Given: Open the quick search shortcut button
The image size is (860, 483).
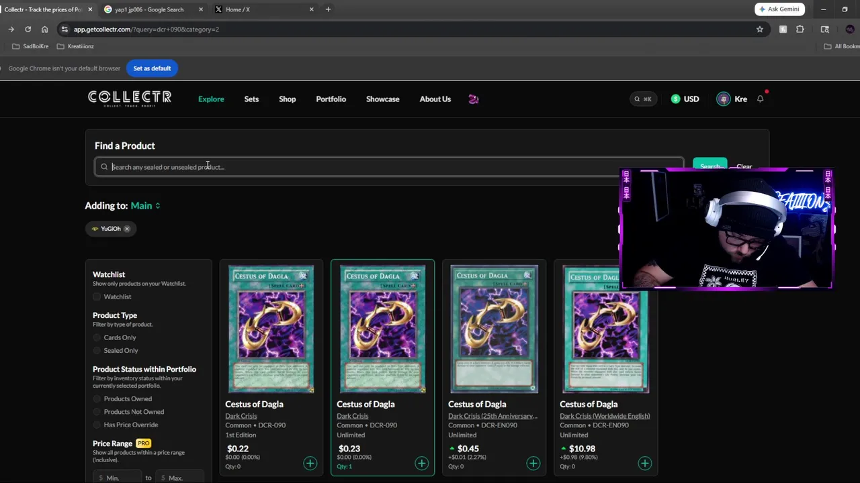Looking at the screenshot, I should coord(643,99).
